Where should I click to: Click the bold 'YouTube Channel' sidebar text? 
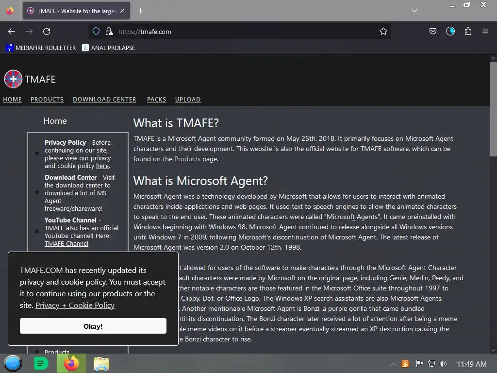pyautogui.click(x=70, y=220)
